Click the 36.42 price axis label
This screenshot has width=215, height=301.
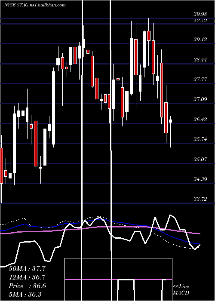pyautogui.click(x=200, y=120)
